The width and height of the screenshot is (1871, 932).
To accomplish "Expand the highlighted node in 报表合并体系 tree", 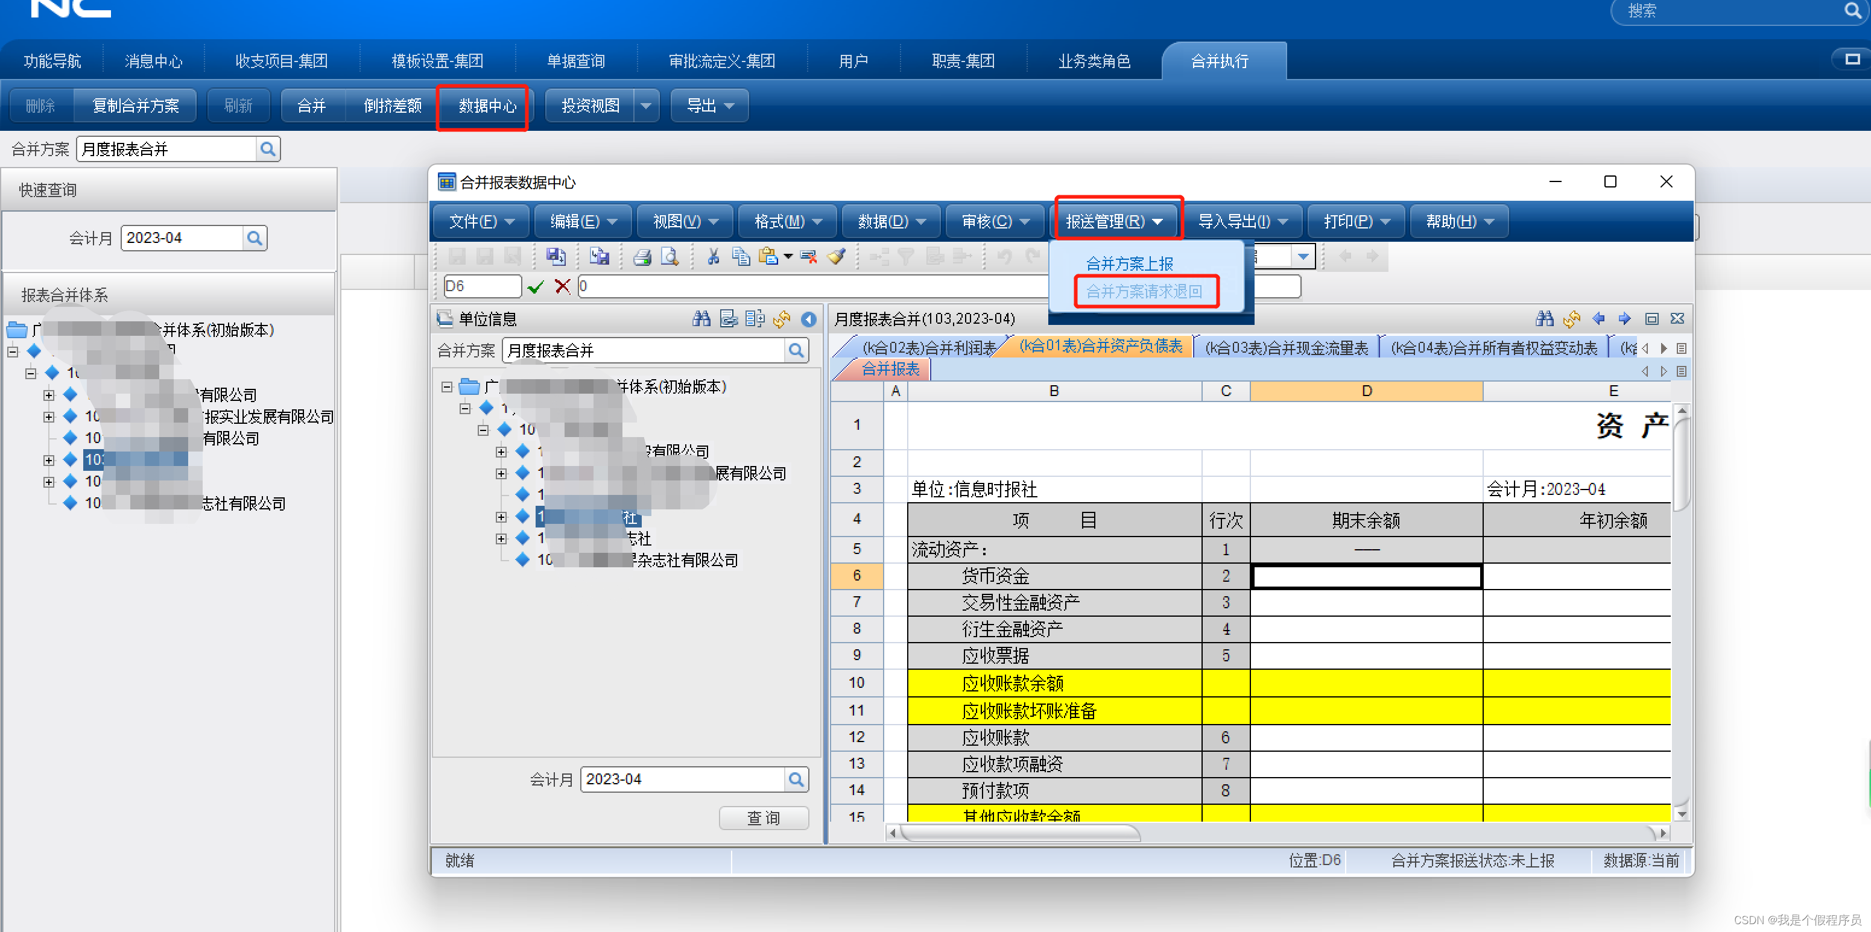I will click(x=49, y=460).
